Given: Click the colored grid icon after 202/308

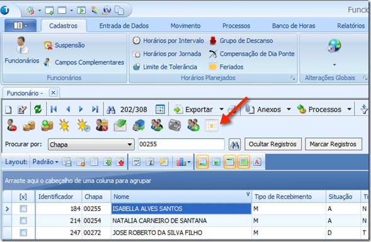Looking at the screenshot, I should [160, 110].
